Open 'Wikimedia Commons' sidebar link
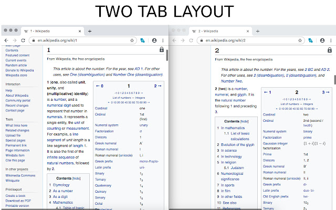The image size is (336, 210). pyautogui.click(x=20, y=175)
